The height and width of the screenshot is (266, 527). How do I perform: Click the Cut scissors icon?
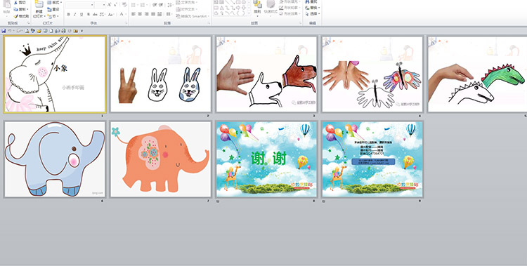[15, 2]
